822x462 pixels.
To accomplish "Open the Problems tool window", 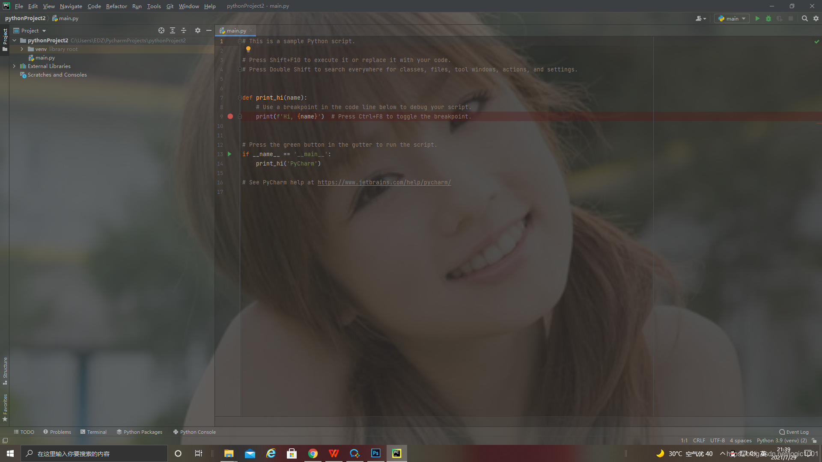I will pos(57,432).
